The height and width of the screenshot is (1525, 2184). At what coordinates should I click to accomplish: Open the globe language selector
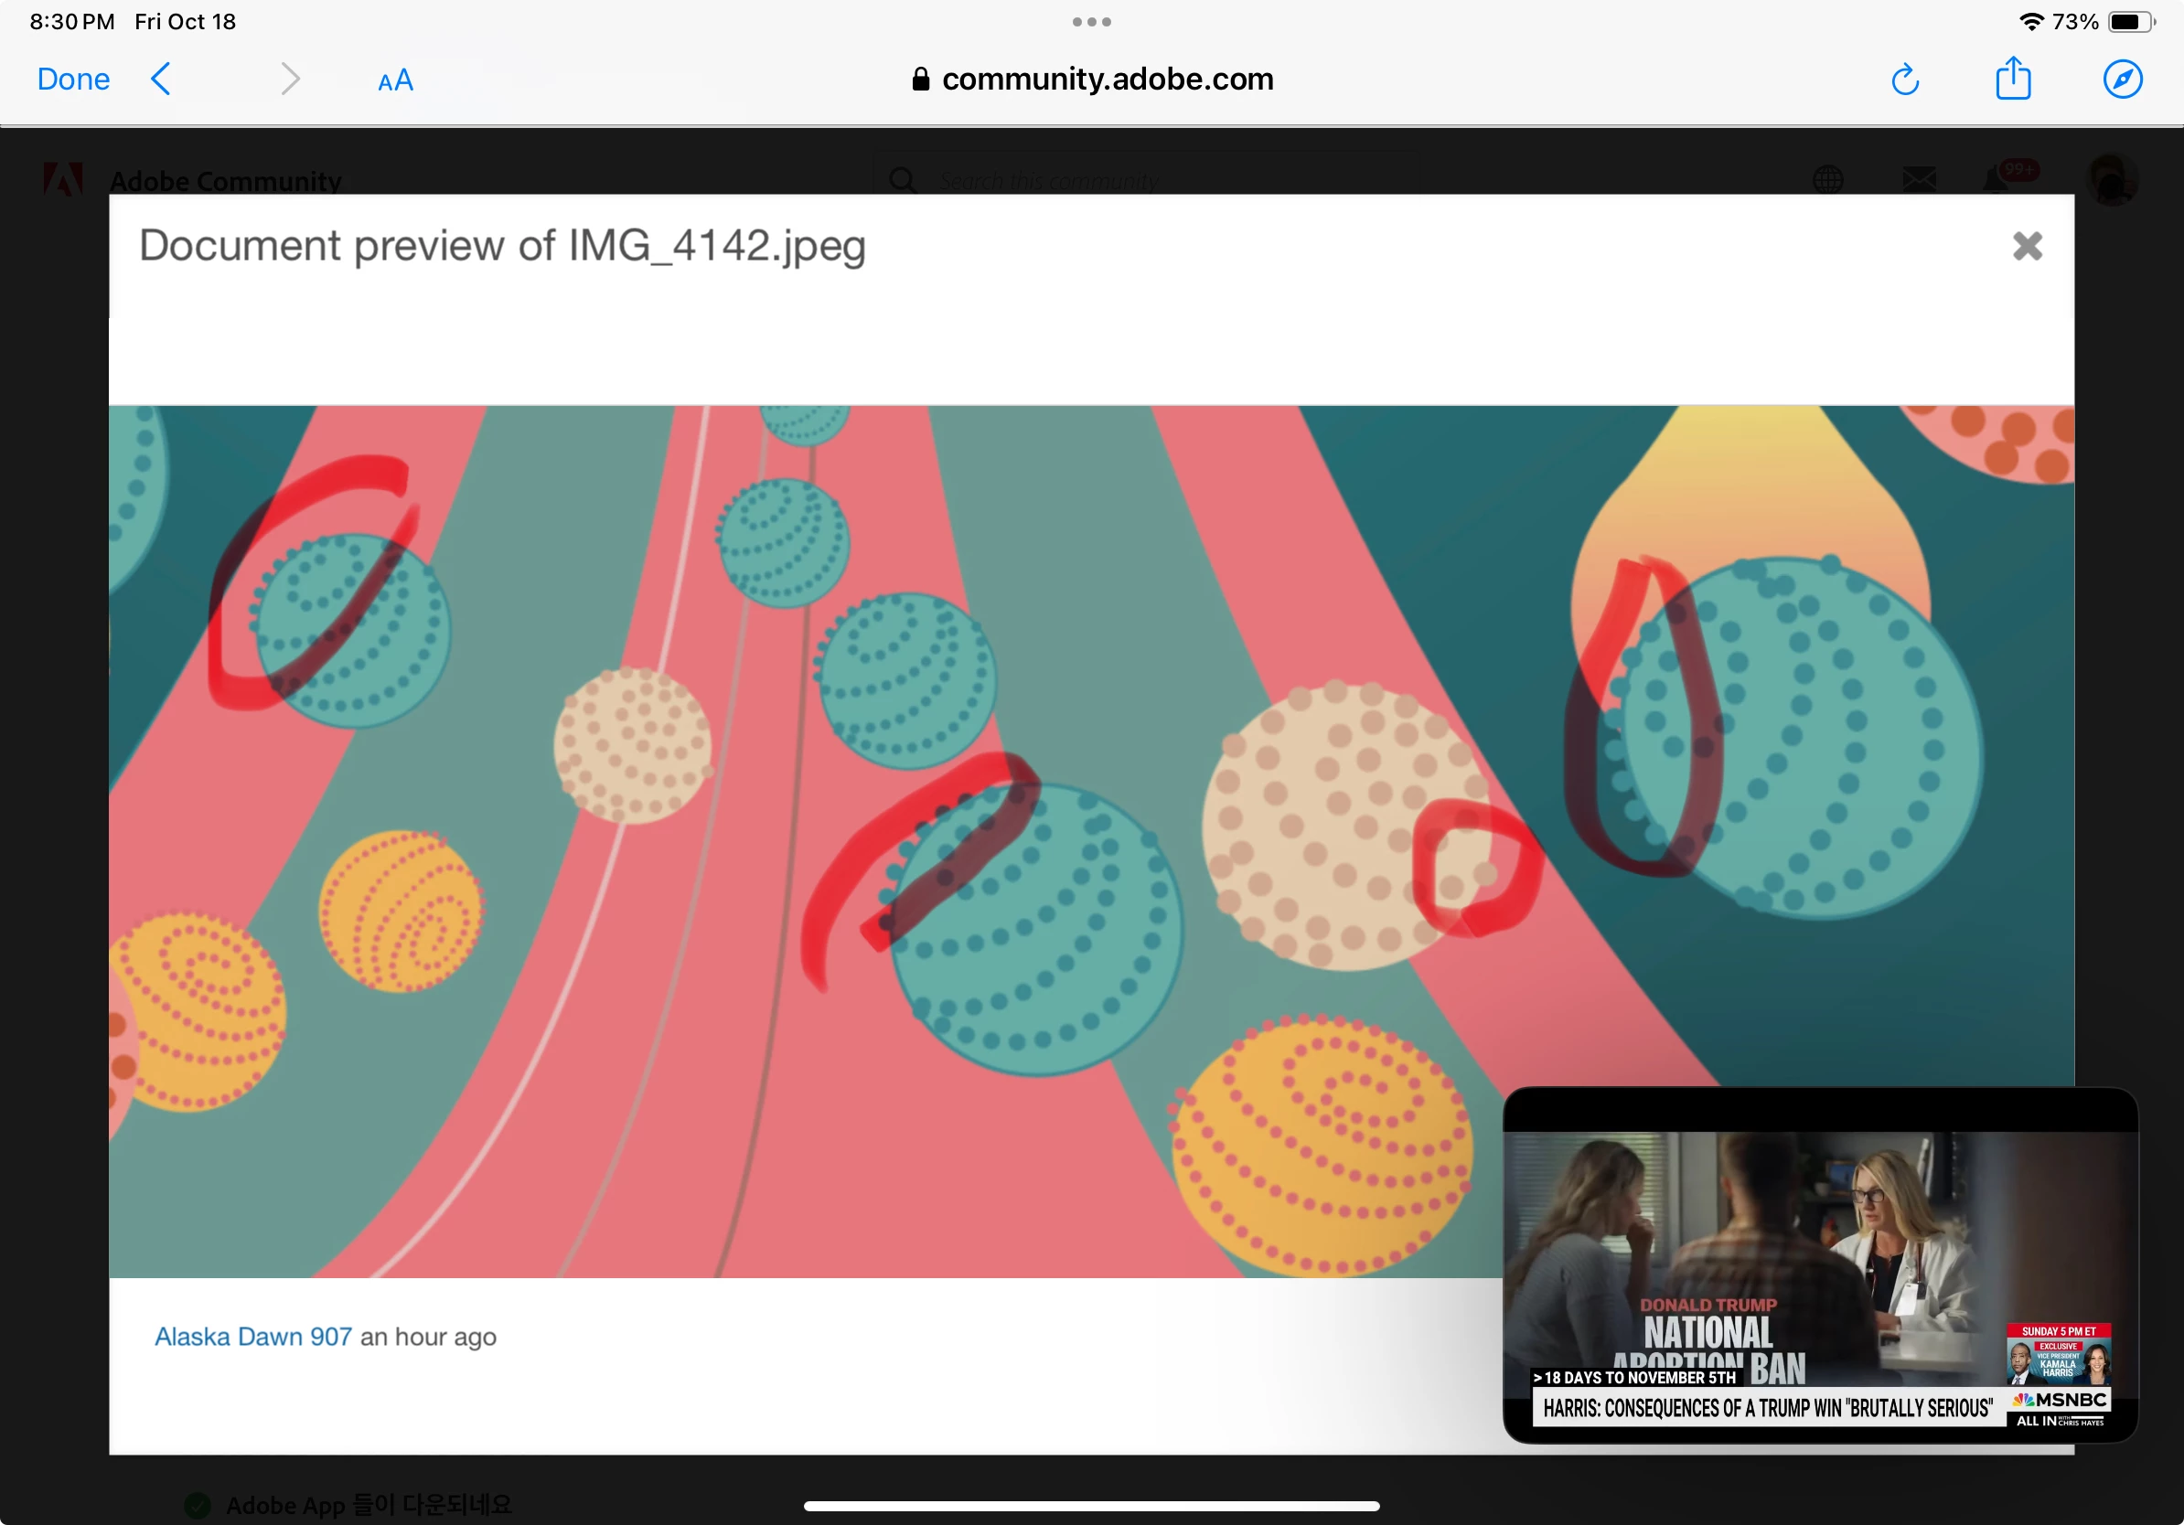tap(1827, 180)
